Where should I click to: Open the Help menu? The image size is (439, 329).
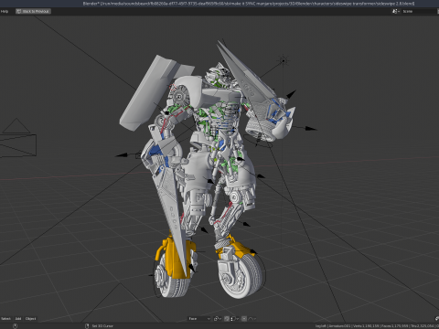click(x=5, y=11)
